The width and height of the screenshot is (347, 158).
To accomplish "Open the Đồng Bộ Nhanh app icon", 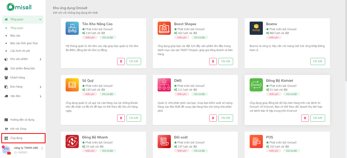I will point(72,141).
